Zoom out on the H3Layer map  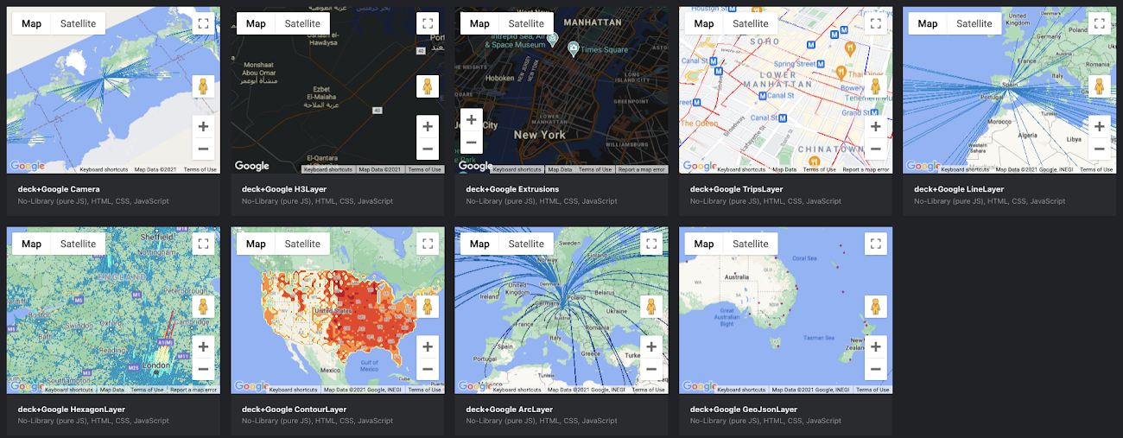click(x=428, y=149)
